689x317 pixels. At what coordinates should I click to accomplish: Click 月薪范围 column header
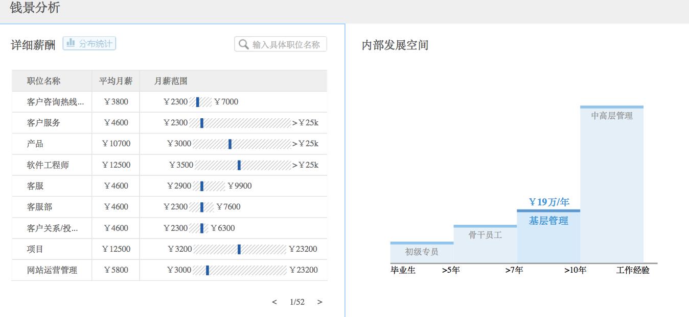pyautogui.click(x=171, y=81)
